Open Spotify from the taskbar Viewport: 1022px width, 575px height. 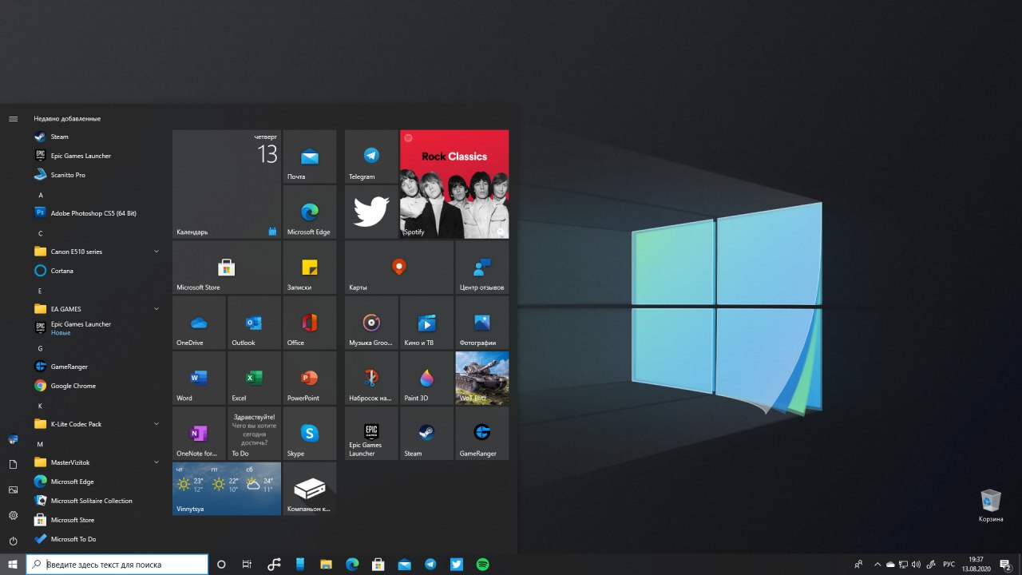[482, 564]
